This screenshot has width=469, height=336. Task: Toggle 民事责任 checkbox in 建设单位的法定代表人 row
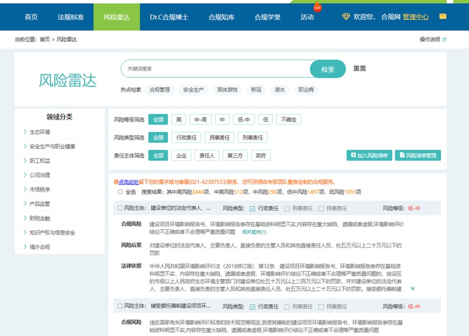321,209
